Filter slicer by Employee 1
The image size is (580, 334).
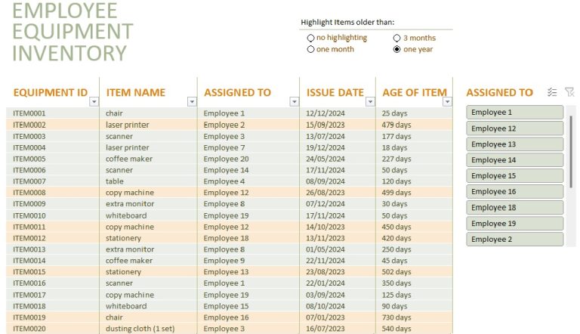(514, 112)
